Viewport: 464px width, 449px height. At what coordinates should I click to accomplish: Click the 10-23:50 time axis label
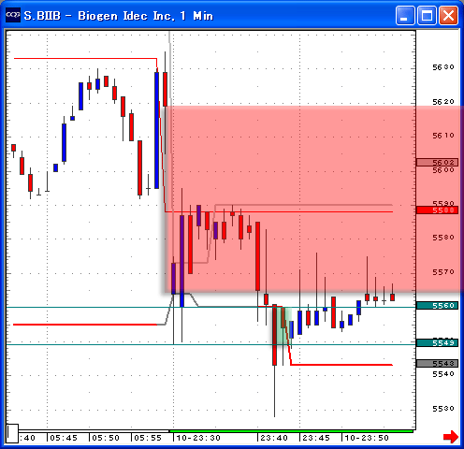click(367, 438)
